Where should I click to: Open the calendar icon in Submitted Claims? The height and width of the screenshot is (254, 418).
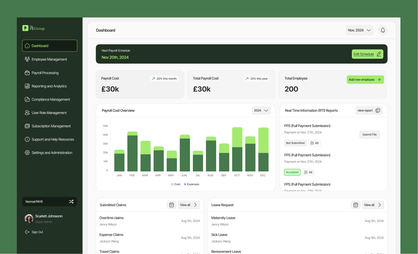click(x=172, y=205)
